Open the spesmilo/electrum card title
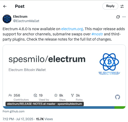Image resolution: width=128 pixels, height=122 pixels. [x=47, y=59]
